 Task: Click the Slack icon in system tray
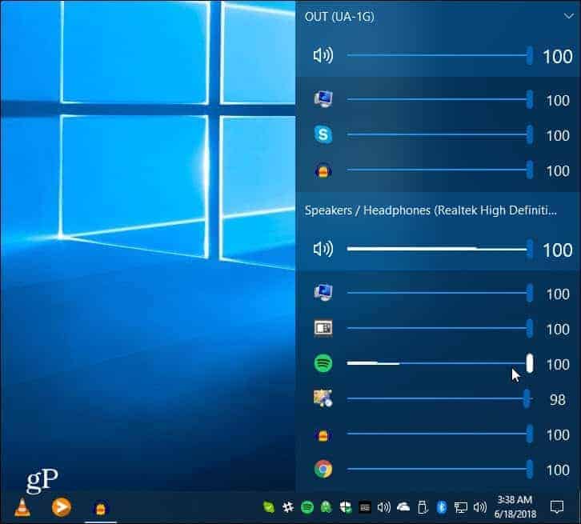[288, 506]
